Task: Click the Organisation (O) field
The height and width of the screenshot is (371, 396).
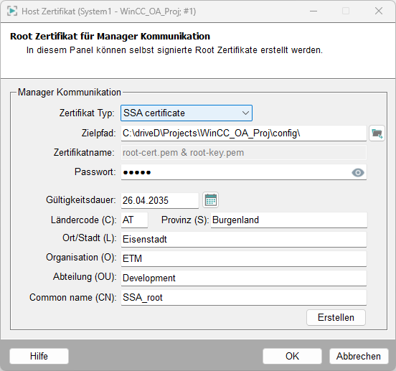Action: pyautogui.click(x=244, y=258)
